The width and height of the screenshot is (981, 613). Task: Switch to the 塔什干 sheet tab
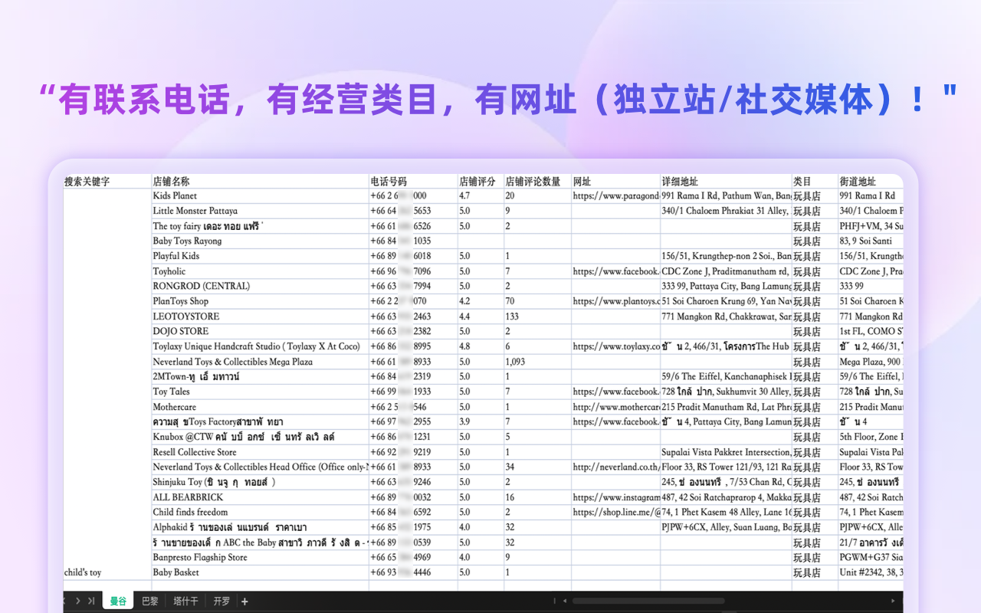coord(185,601)
